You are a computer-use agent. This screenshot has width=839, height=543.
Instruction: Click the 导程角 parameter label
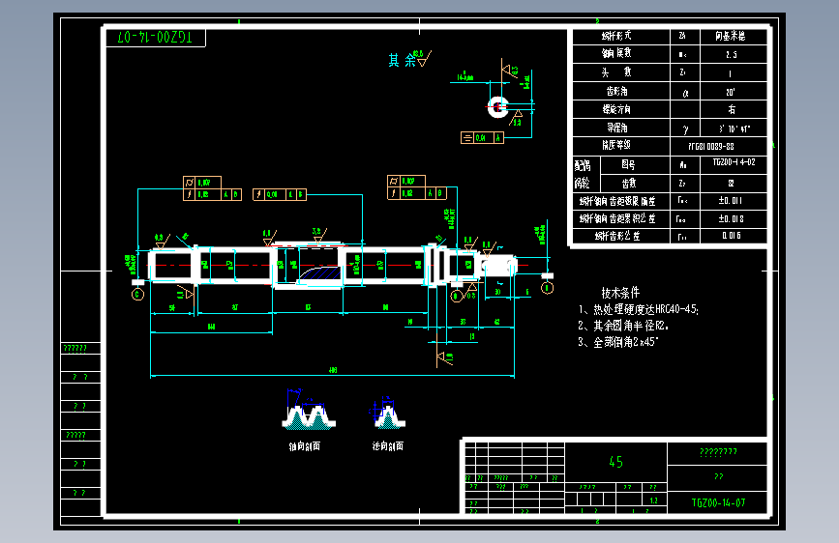click(x=617, y=128)
